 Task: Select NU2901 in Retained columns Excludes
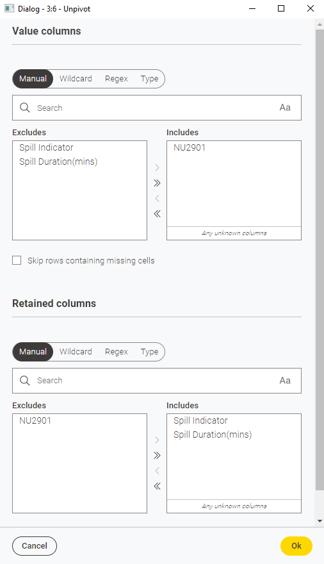coord(35,420)
